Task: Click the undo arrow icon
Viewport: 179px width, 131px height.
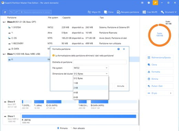Action: (11, 12)
